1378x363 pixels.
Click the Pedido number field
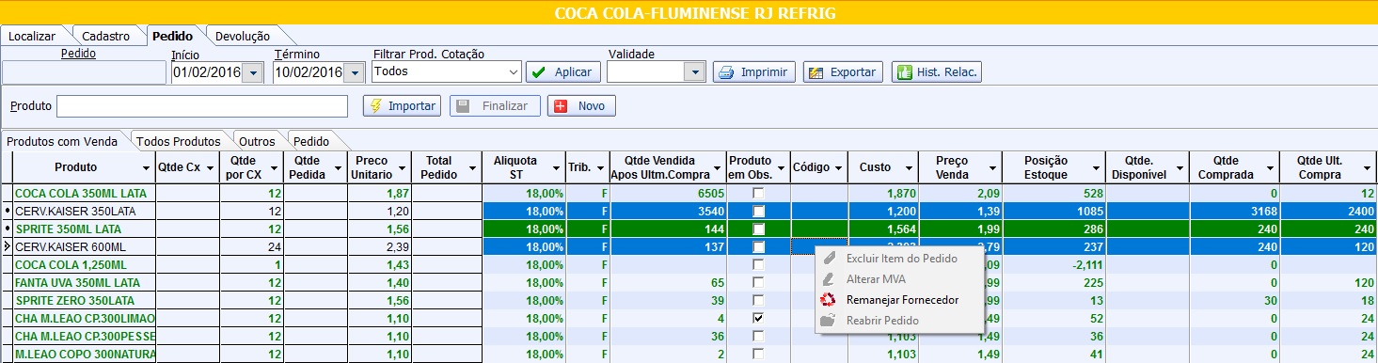(x=83, y=72)
